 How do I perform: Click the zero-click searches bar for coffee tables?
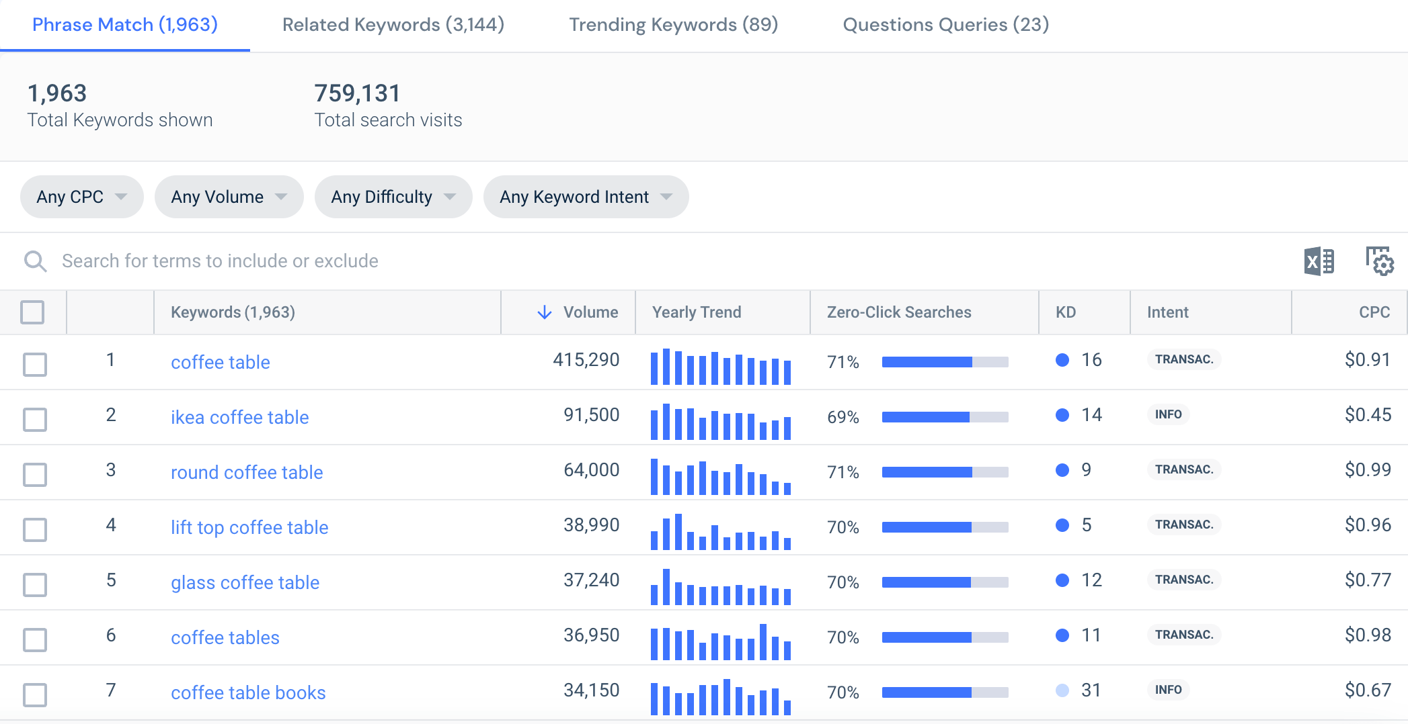tap(944, 637)
